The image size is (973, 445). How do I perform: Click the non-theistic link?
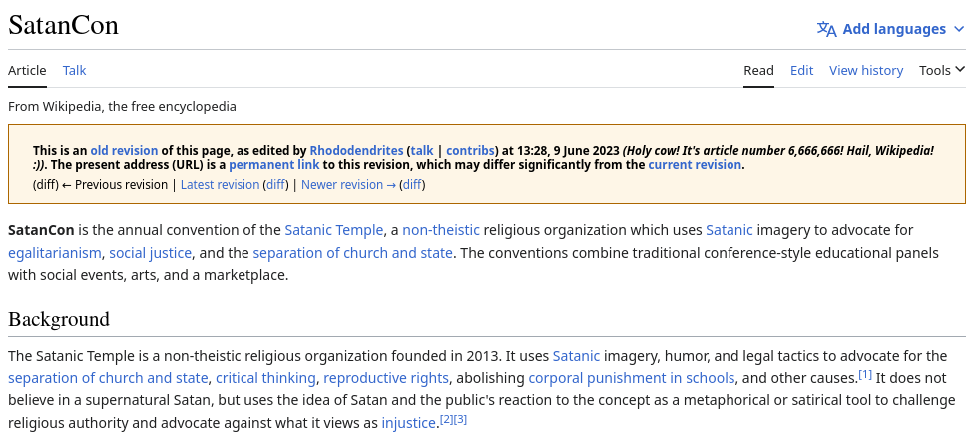(x=441, y=230)
